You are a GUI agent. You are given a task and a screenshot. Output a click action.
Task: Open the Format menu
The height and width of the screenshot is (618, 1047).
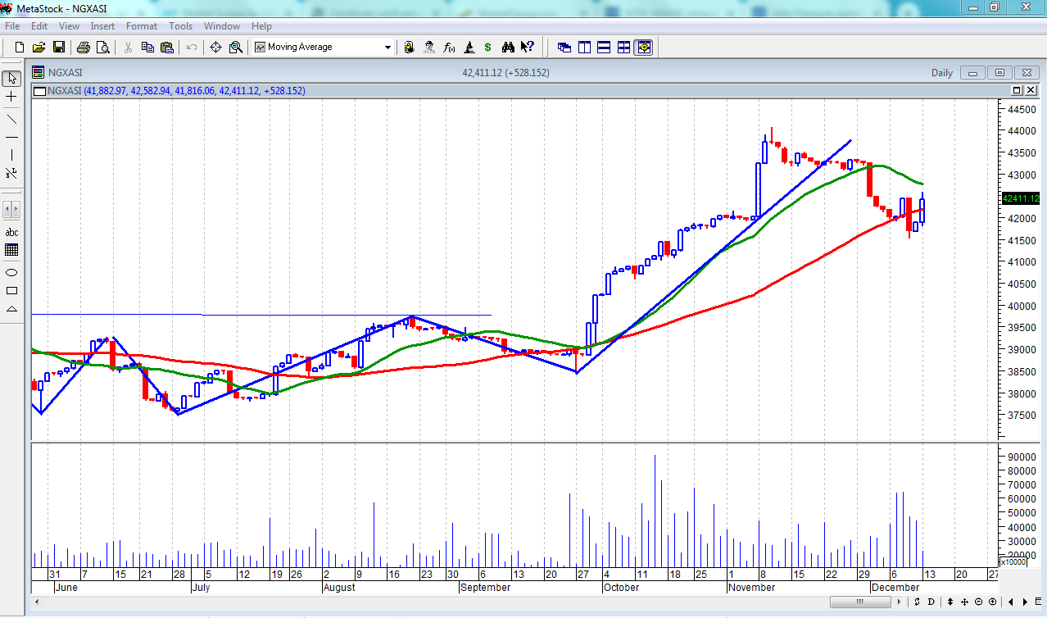(x=141, y=26)
